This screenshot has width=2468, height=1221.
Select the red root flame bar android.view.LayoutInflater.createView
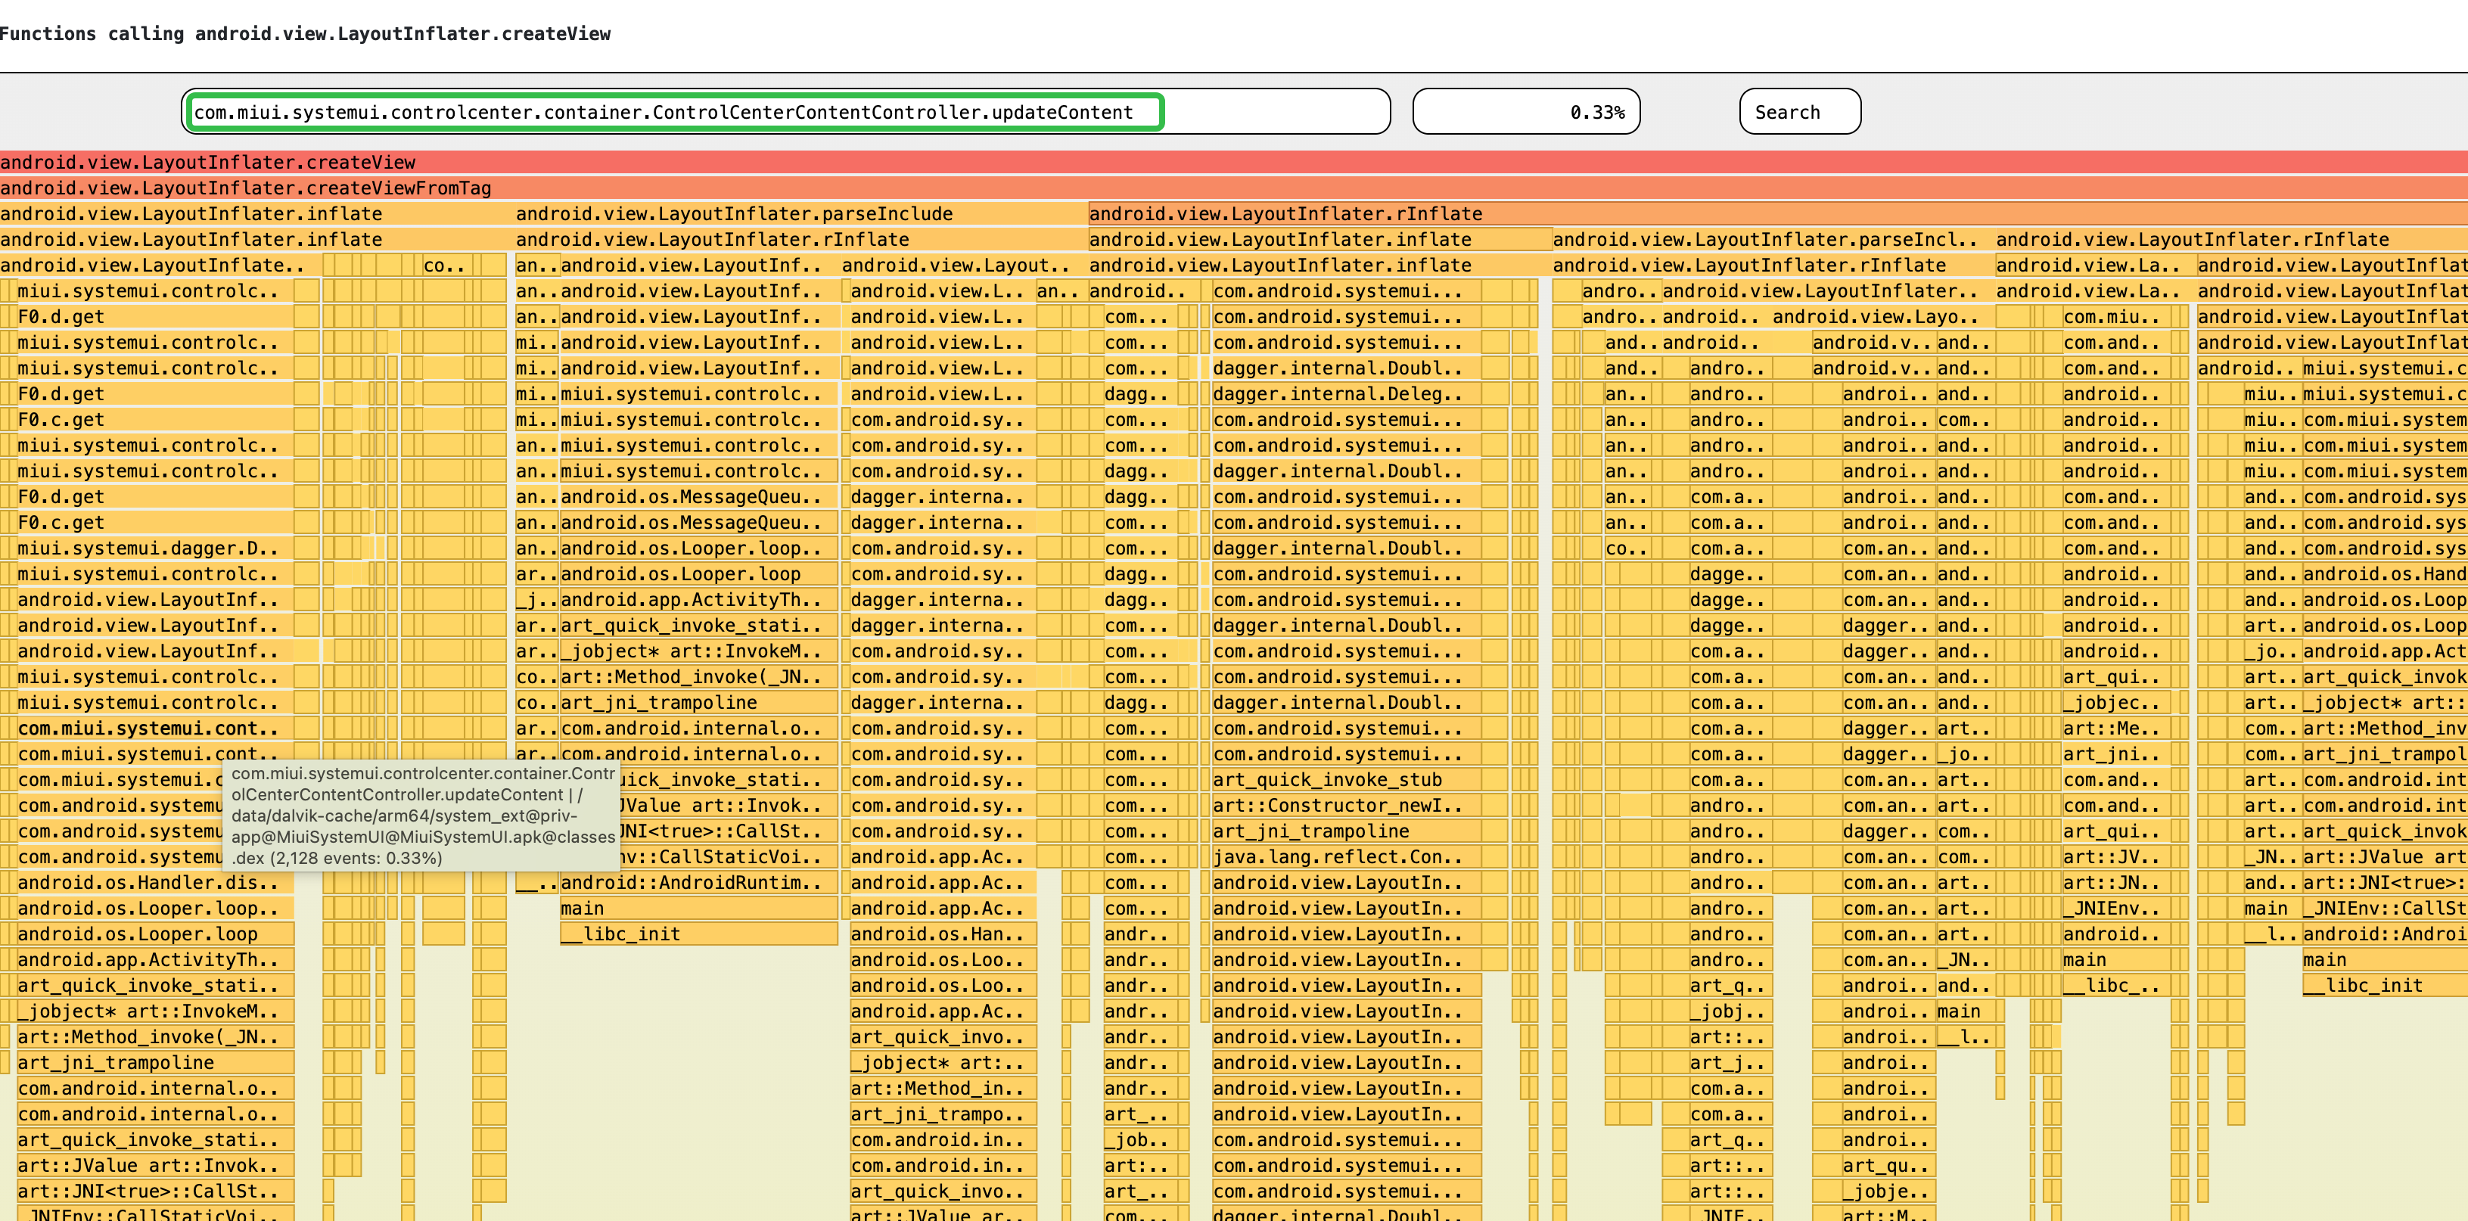[1234, 162]
